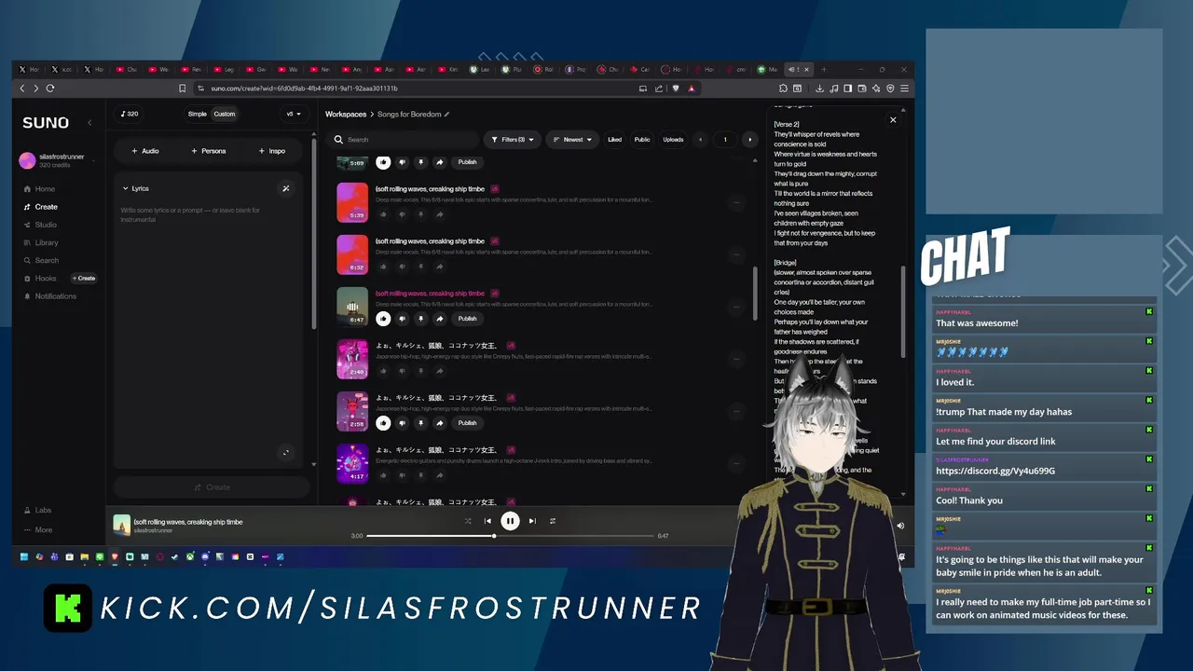Click the small Create button beside Hooks
Image resolution: width=1193 pixels, height=671 pixels.
(84, 278)
